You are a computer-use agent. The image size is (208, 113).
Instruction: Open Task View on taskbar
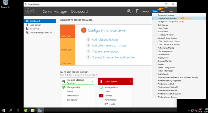[18, 110]
